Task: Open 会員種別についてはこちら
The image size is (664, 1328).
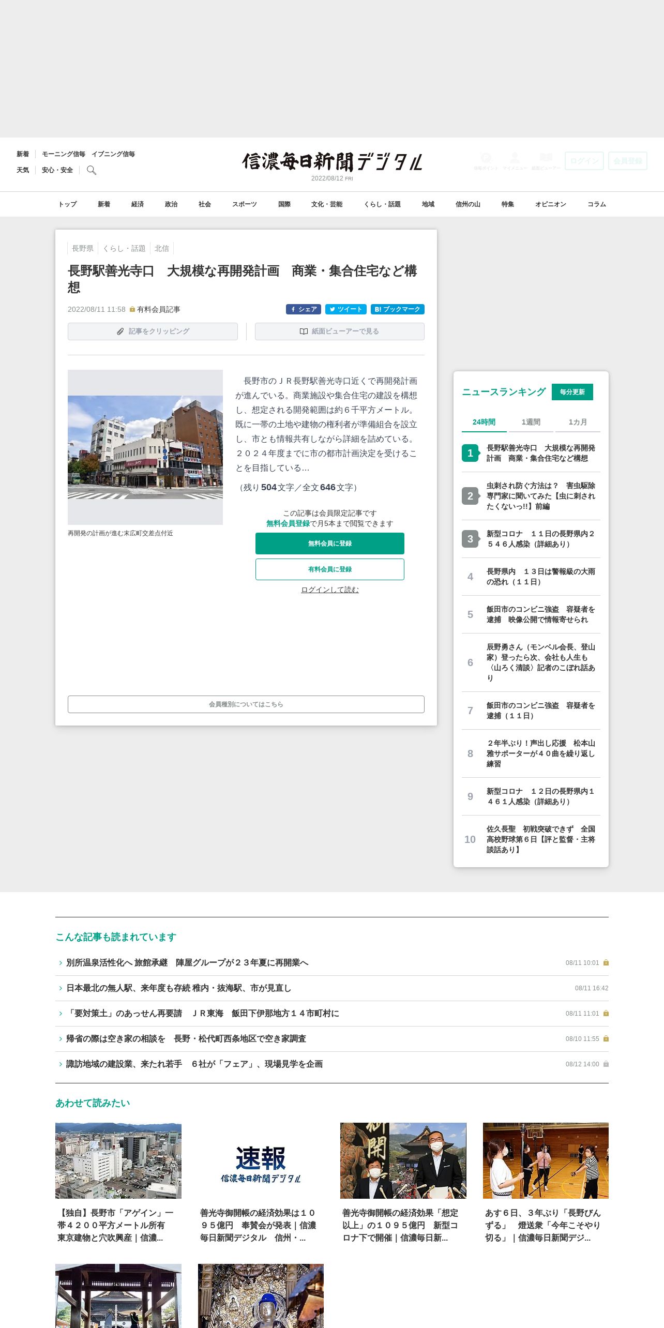Action: [246, 704]
